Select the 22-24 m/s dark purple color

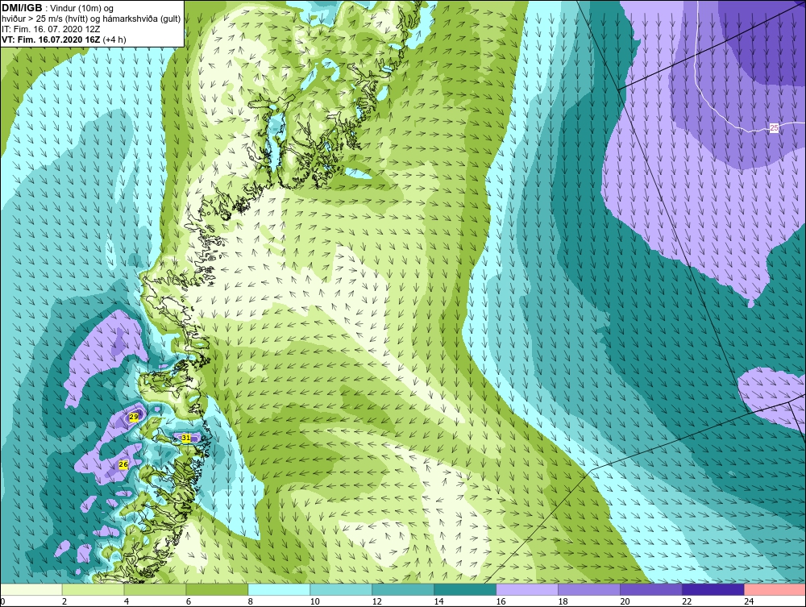(x=713, y=589)
